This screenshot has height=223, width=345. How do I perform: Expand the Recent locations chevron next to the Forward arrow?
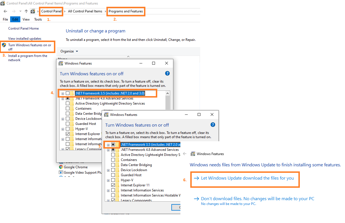pyautogui.click(x=20, y=11)
